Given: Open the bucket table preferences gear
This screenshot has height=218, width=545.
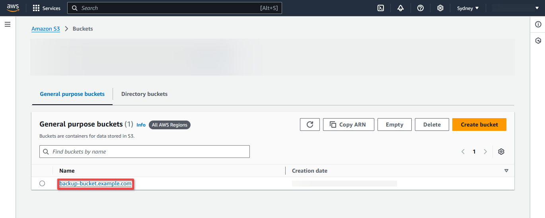Looking at the screenshot, I should point(501,152).
